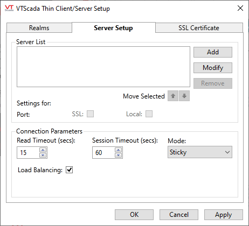Click the Move Selected down arrow
The height and width of the screenshot is (226, 249).
[184, 96]
